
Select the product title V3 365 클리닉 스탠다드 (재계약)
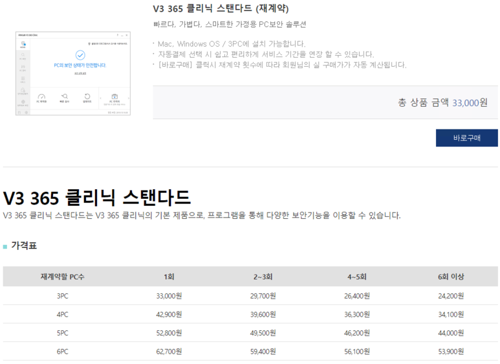(221, 8)
